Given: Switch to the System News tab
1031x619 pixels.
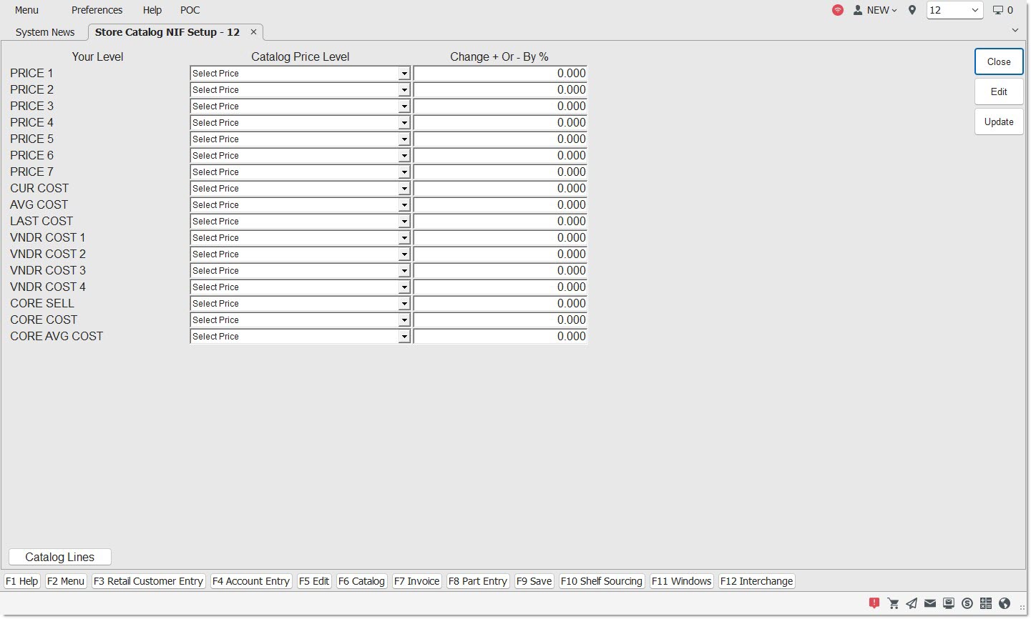Looking at the screenshot, I should 45,32.
